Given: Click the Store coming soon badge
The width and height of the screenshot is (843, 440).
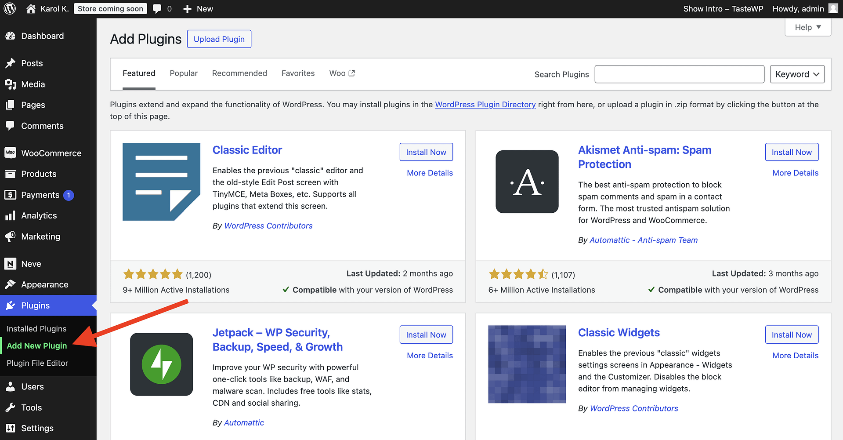Looking at the screenshot, I should coord(110,9).
